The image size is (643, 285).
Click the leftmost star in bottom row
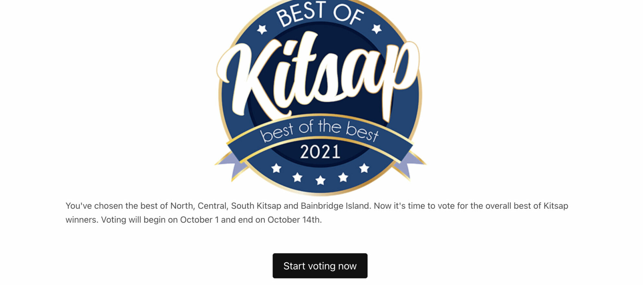pos(276,168)
